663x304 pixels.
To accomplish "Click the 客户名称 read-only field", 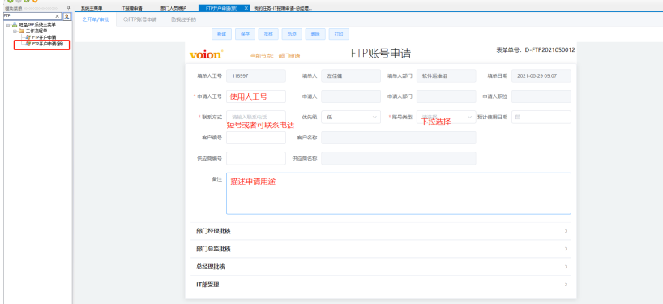I will [398, 138].
